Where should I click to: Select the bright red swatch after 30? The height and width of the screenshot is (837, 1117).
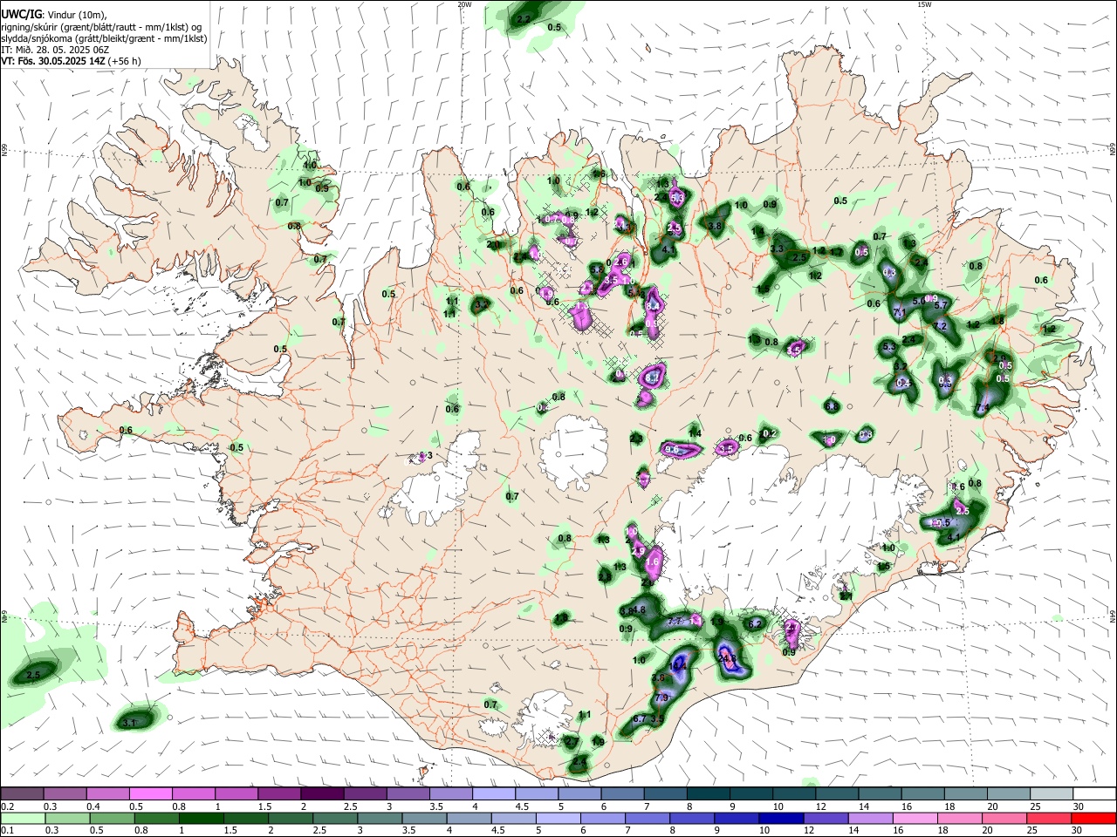1094,818
